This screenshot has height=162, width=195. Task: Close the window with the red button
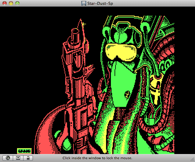[5, 3]
